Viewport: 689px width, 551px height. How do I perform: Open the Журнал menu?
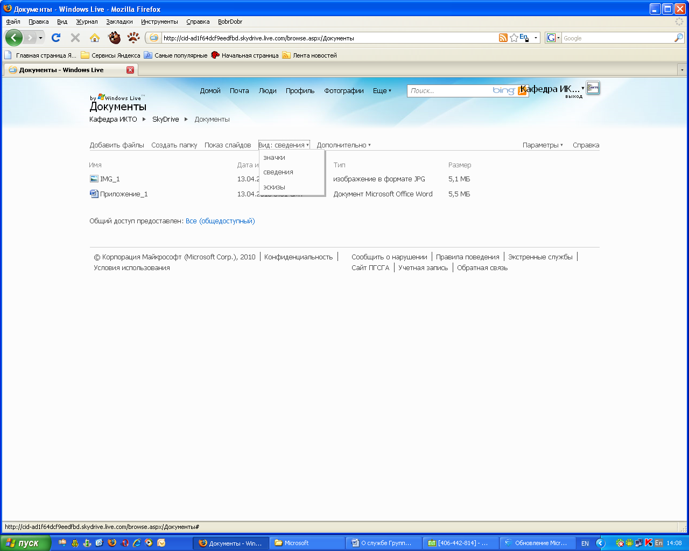(x=87, y=22)
